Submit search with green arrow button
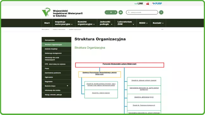Screen dimensions: 205x115 coord(161,12)
